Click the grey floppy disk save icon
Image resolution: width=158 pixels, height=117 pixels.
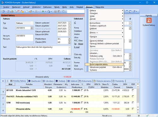[x=55, y=11]
